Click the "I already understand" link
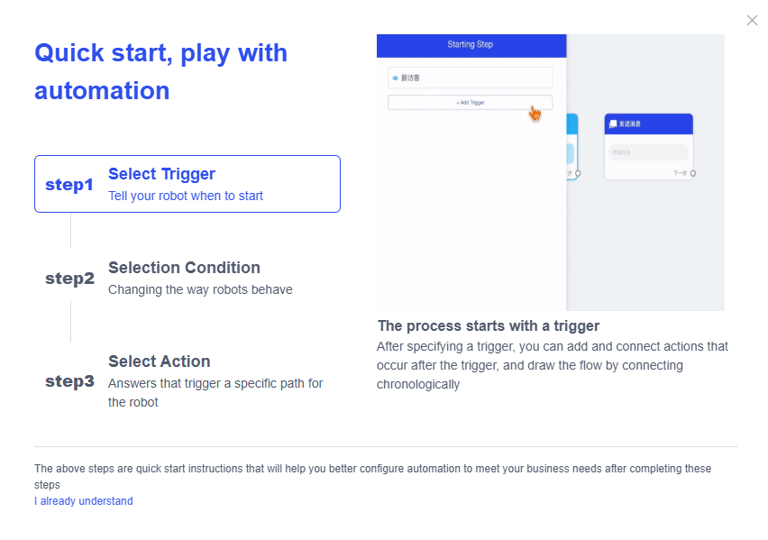The image size is (768, 540). point(83,501)
